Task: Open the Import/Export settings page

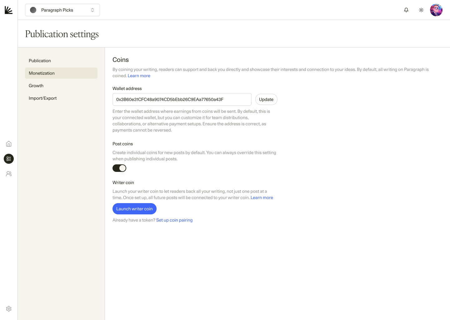Action: coord(43,98)
